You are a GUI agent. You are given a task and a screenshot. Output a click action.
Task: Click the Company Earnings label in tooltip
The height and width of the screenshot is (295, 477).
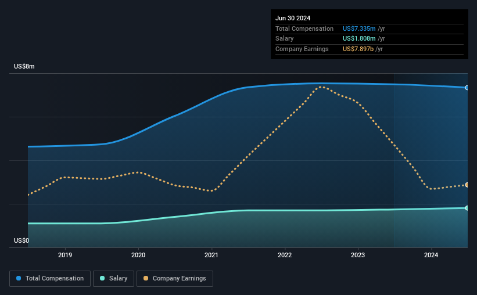pos(302,49)
